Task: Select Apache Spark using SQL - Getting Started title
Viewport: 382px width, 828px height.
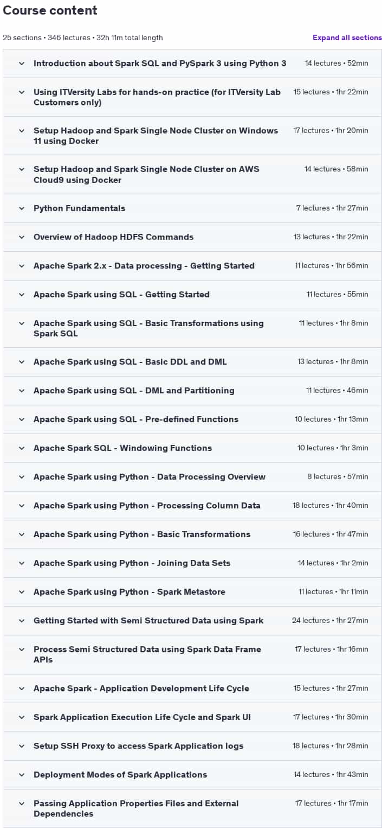Action: [x=121, y=295]
